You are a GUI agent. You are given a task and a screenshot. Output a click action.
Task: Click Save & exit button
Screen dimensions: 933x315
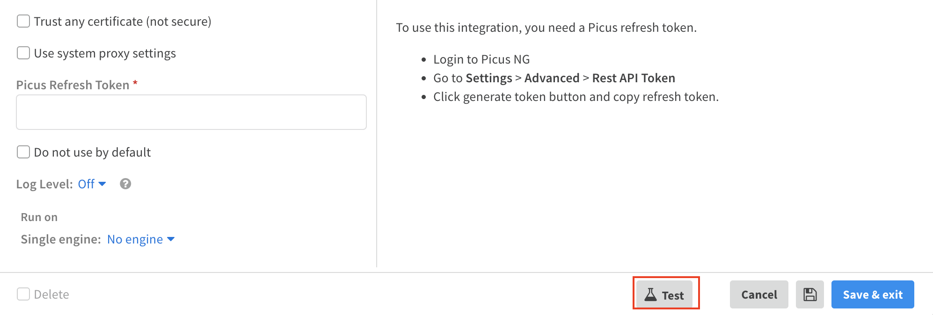873,294
